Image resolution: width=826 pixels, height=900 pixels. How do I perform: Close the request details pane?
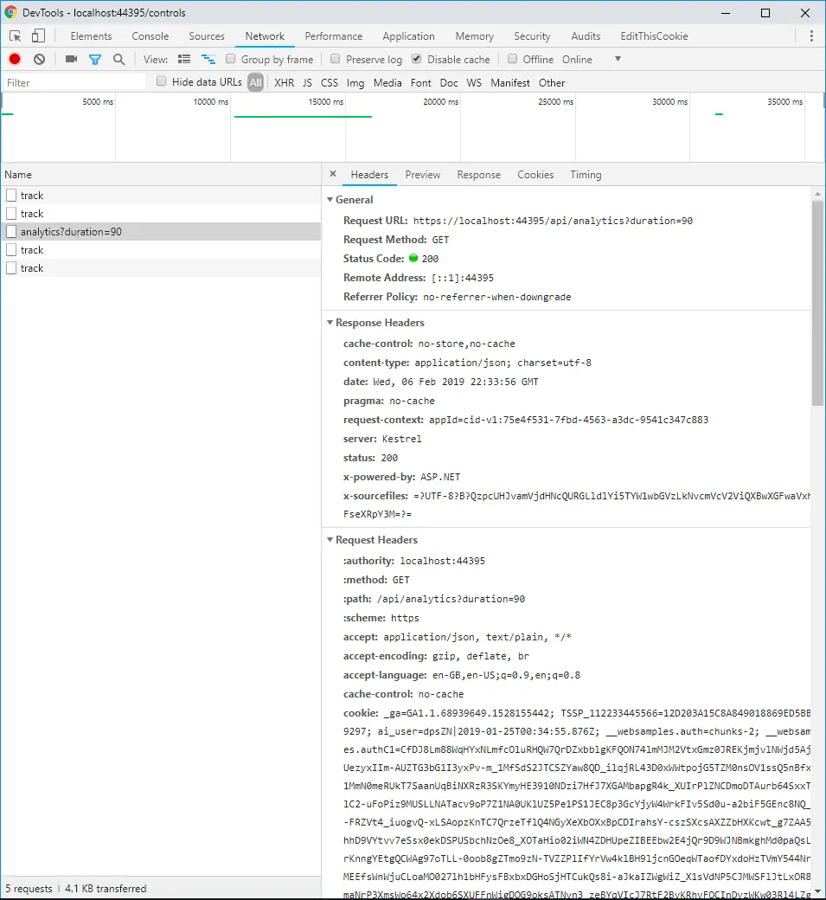pyautogui.click(x=333, y=174)
